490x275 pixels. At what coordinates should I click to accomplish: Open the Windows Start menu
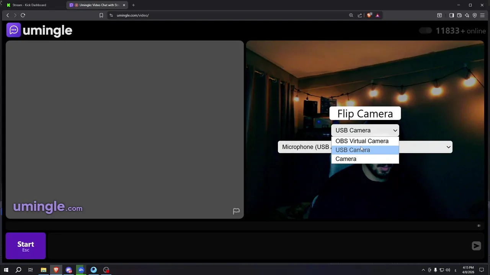pos(6,270)
